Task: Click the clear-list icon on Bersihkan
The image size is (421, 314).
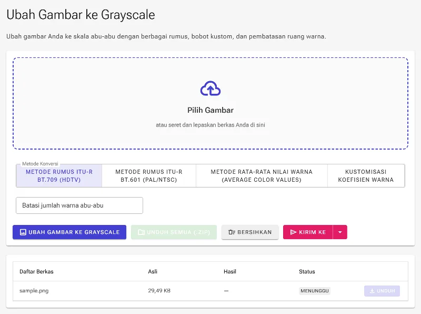Action: [x=232, y=232]
